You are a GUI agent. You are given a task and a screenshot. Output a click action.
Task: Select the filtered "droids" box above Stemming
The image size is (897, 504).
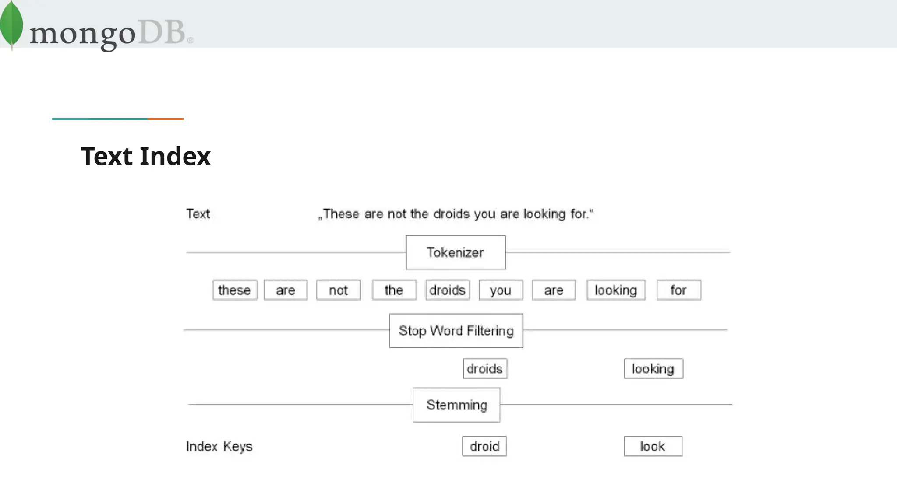click(485, 369)
